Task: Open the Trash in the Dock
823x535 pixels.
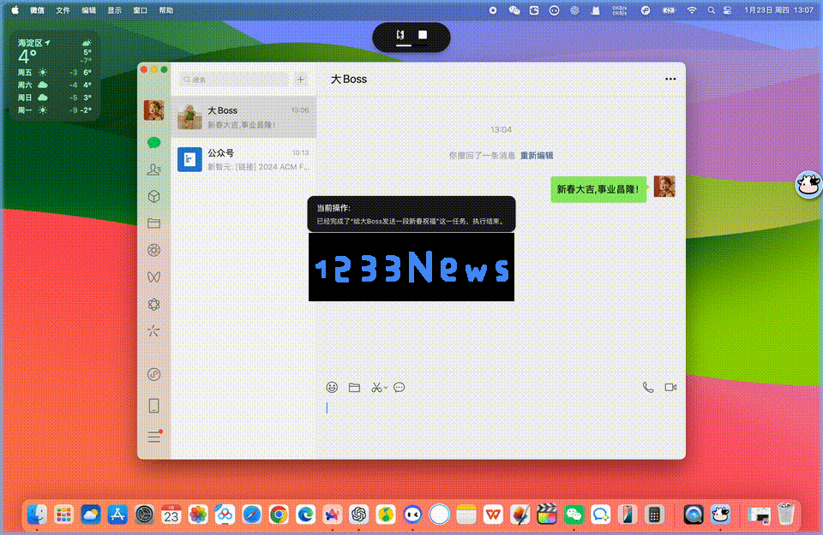Action: (786, 514)
